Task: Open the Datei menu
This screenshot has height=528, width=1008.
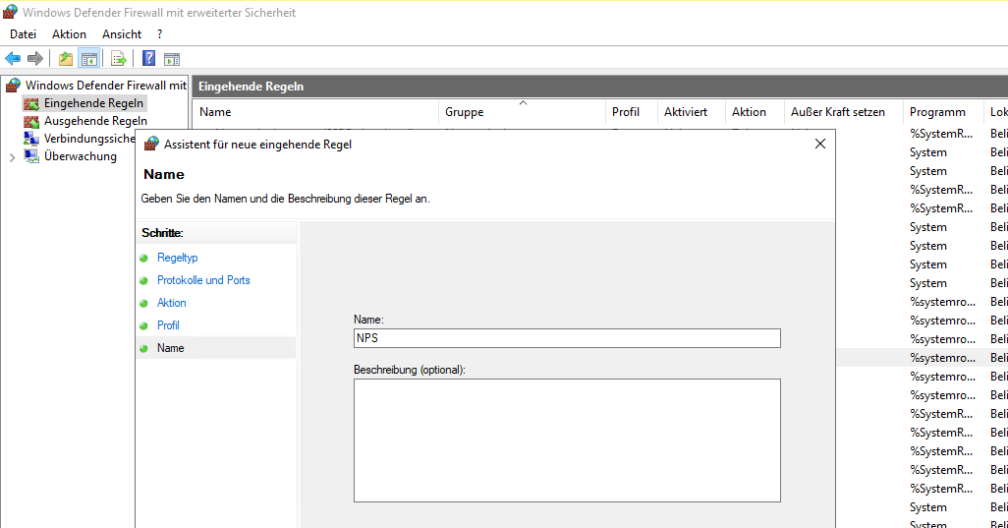Action: 24,34
